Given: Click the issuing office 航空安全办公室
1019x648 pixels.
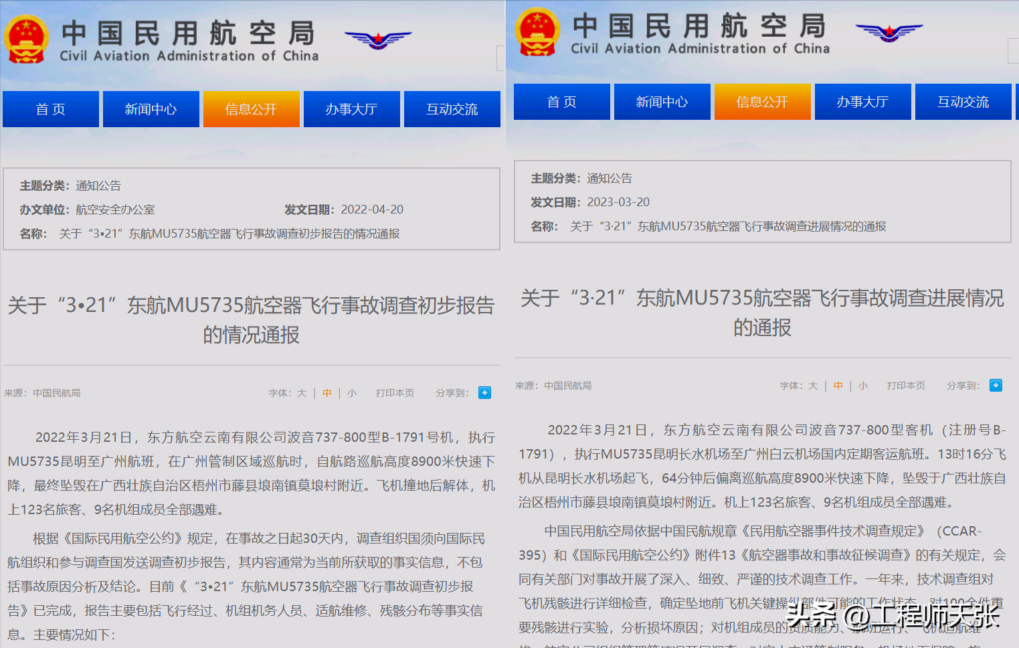Looking at the screenshot, I should click(x=115, y=210).
